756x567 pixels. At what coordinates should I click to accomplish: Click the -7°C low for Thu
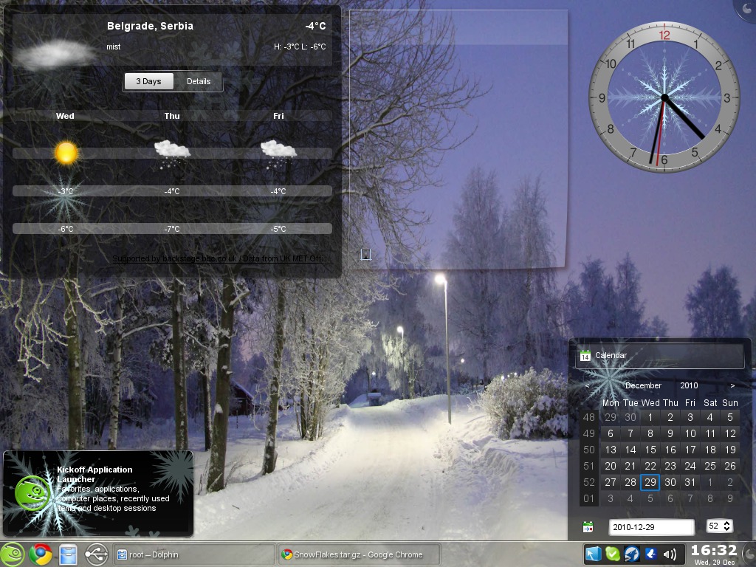point(172,229)
